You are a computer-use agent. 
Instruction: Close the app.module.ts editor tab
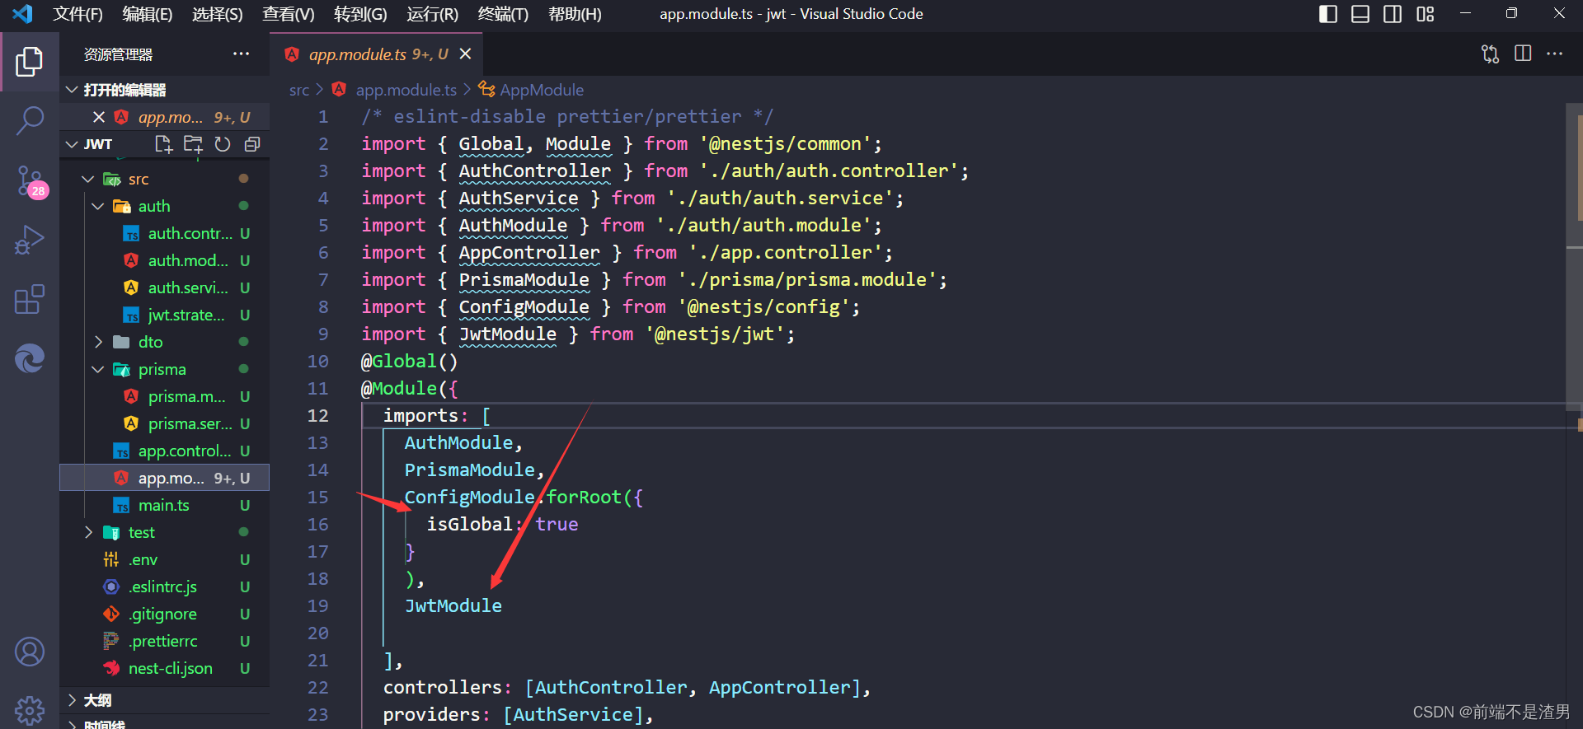click(465, 54)
